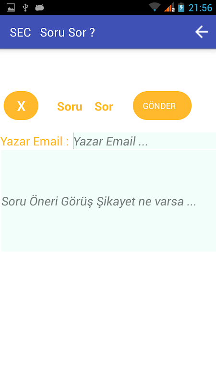216x384 pixels.
Task: Focus the Yazar Email input field
Action: point(144,141)
